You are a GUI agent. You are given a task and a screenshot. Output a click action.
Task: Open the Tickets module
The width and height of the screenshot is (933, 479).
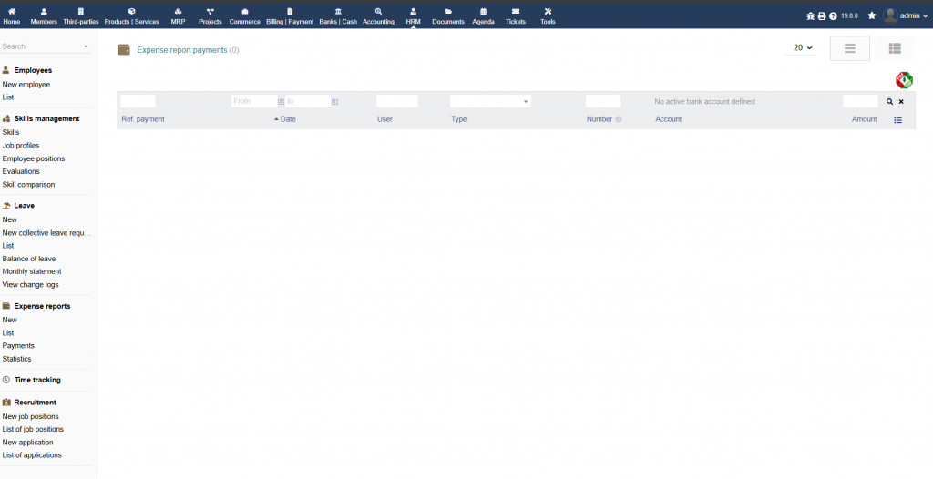[516, 16]
